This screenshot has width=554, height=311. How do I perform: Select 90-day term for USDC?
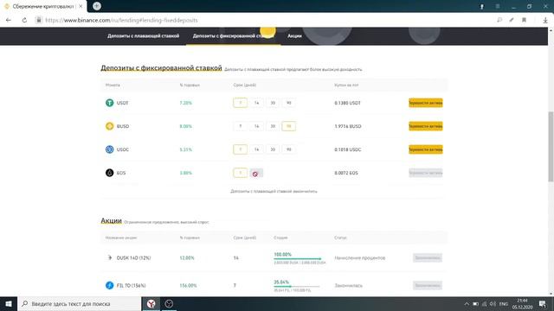[288, 149]
